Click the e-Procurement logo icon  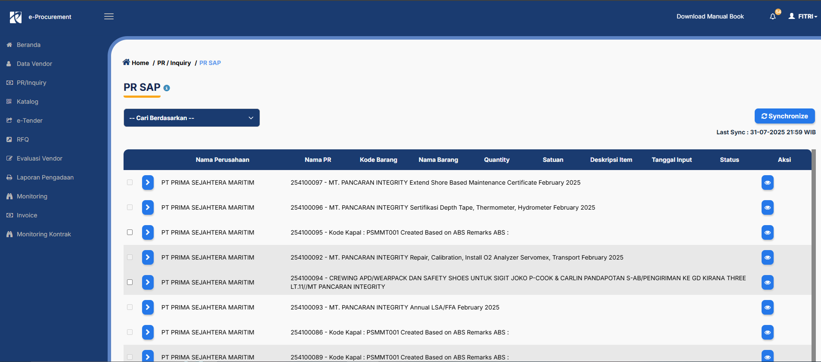(15, 17)
